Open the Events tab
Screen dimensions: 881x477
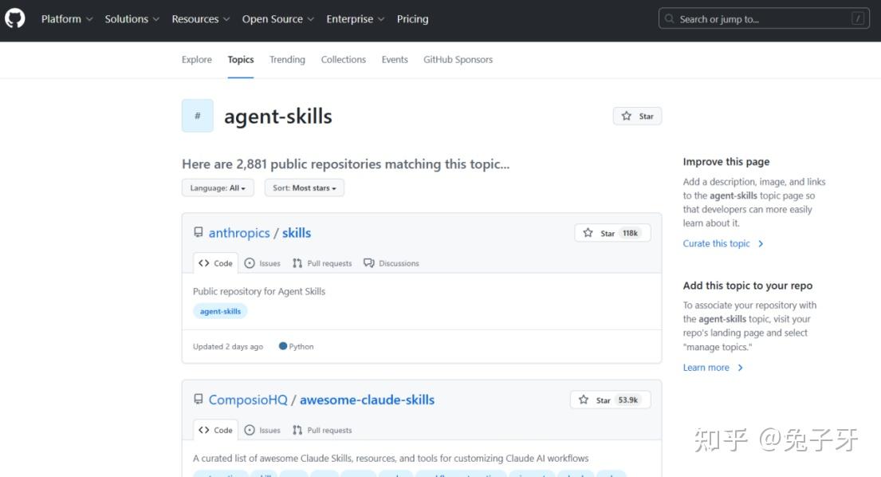(395, 60)
